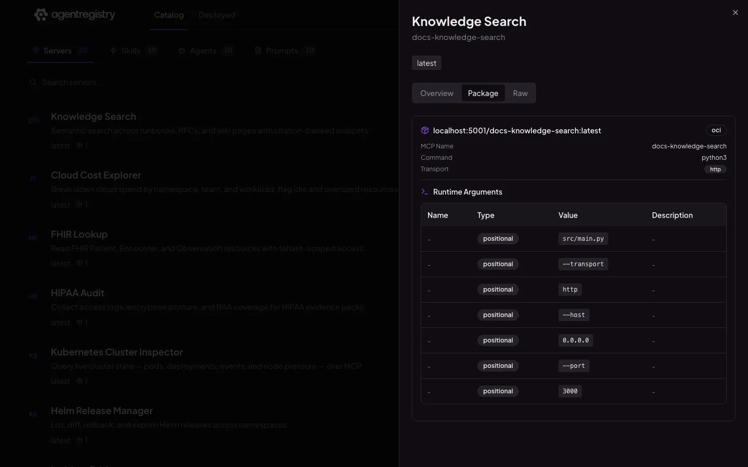The height and width of the screenshot is (467, 748).
Task: Select the --transport argument value
Action: click(x=583, y=264)
